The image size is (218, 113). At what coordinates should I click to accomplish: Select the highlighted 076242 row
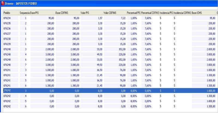tap(7, 90)
